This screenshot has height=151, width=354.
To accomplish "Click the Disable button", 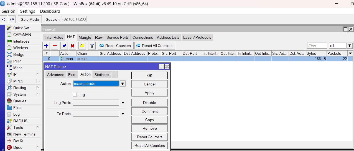I will pos(150,103).
